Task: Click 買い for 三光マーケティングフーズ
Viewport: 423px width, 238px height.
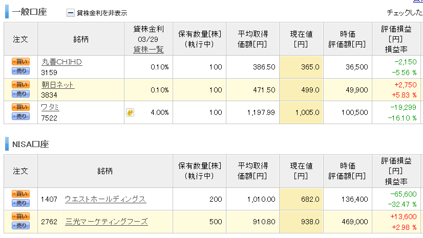Action: 20,217
